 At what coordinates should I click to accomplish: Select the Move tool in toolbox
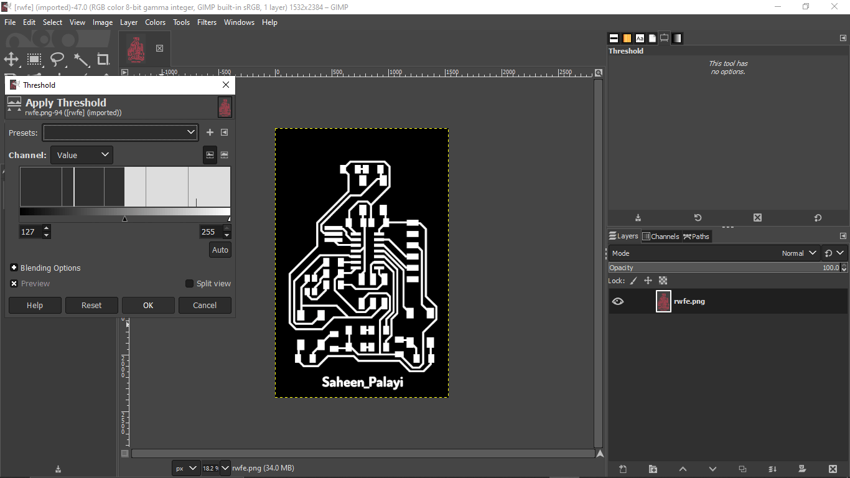click(x=11, y=60)
